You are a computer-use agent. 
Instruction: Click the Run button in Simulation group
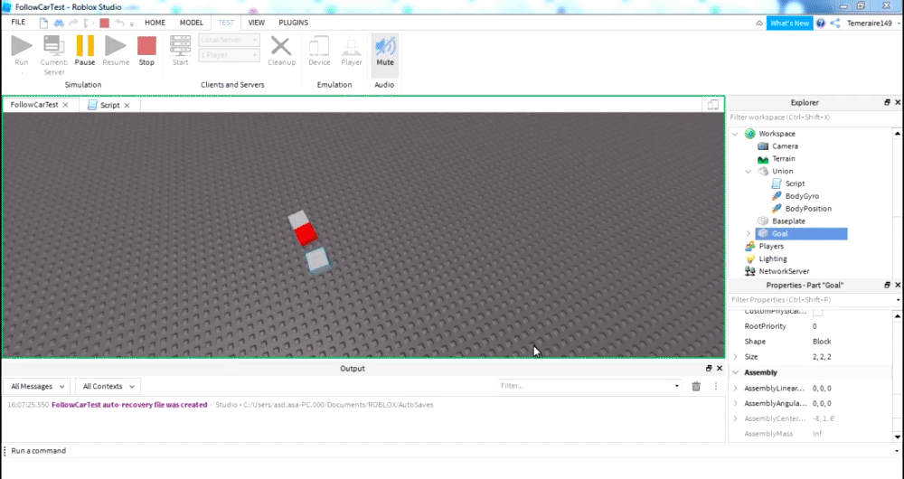pos(22,51)
